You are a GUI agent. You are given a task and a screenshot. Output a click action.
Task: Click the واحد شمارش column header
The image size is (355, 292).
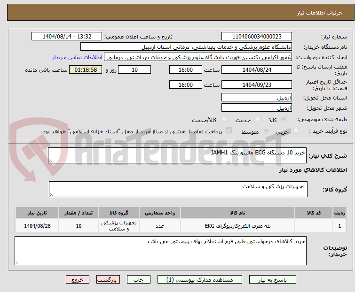pyautogui.click(x=160, y=213)
